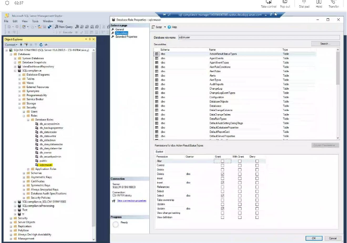Open the Connect dropdown in Object Explorer
The height and width of the screenshot is (243, 347).
pyautogui.click(x=11, y=45)
